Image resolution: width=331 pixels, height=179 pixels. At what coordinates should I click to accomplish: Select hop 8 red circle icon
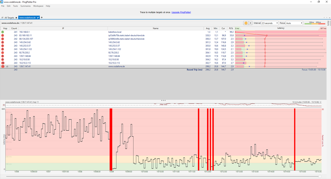(x=3, y=56)
